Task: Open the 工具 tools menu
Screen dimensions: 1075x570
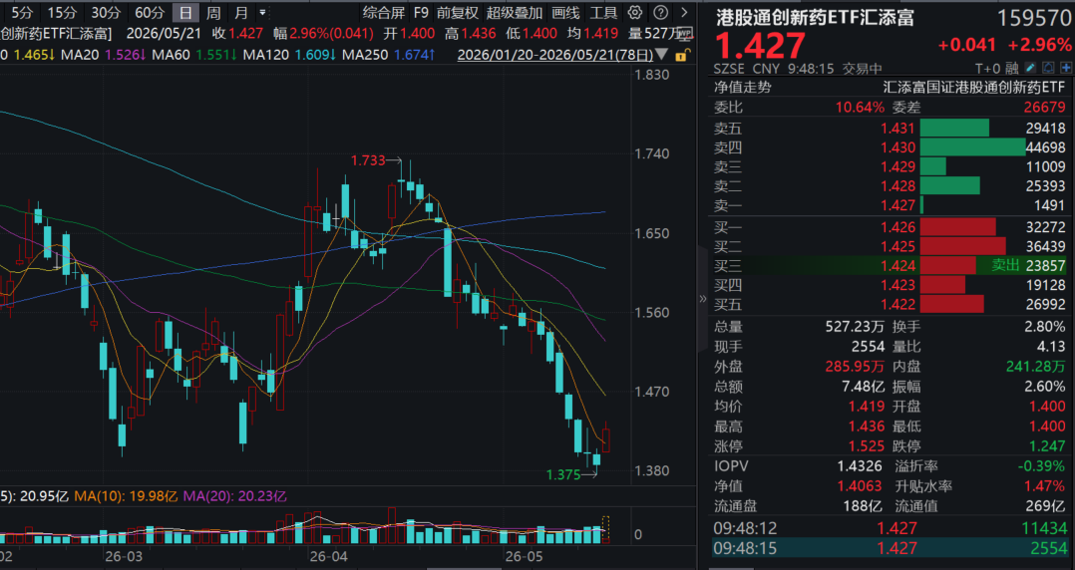Action: click(603, 12)
